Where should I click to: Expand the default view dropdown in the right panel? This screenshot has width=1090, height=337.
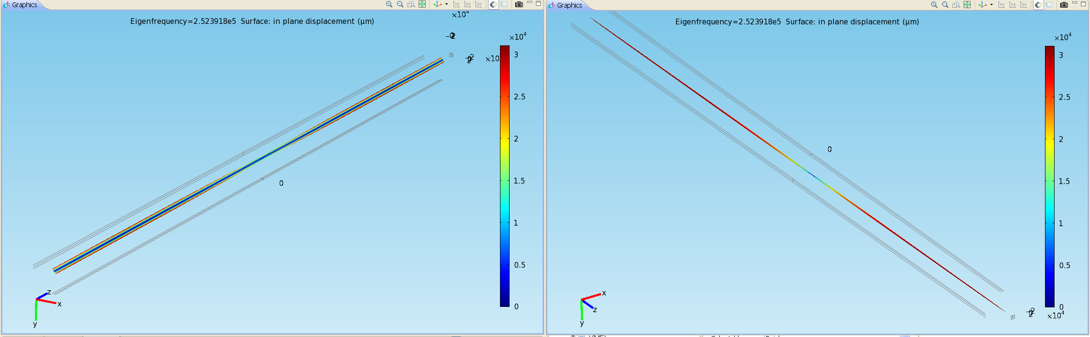991,5
